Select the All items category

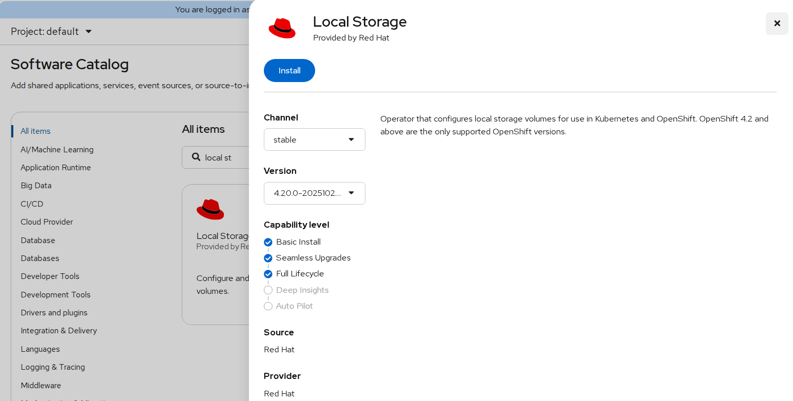pyautogui.click(x=35, y=131)
